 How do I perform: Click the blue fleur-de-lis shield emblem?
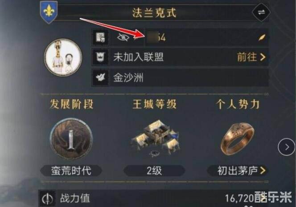pyautogui.click(x=49, y=12)
